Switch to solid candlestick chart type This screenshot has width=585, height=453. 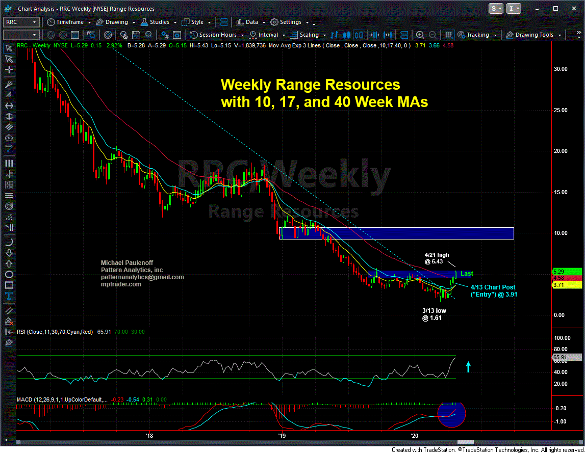[x=347, y=35]
